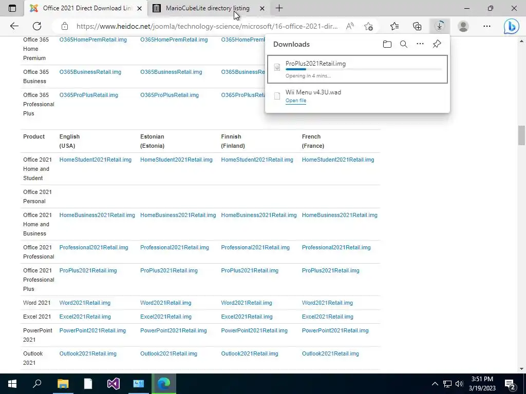This screenshot has width=526, height=394.
Task: Download Estonian HomeBusiness2021Retail.img
Action: [178, 215]
